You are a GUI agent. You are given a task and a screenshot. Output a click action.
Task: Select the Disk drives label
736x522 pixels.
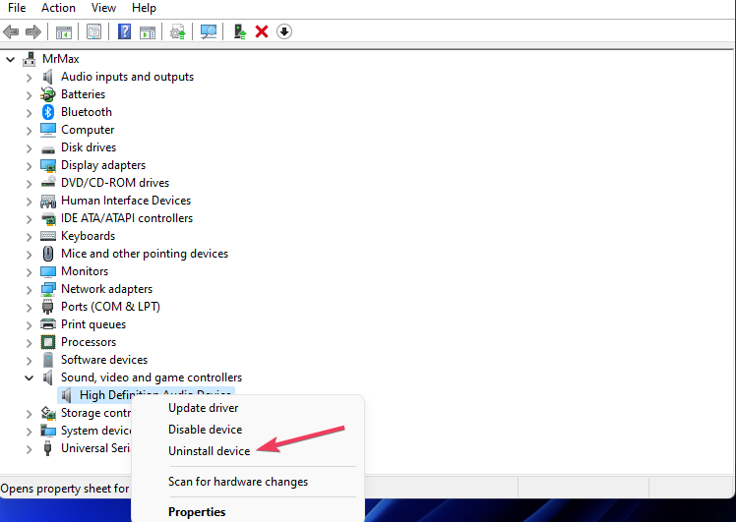(x=89, y=147)
